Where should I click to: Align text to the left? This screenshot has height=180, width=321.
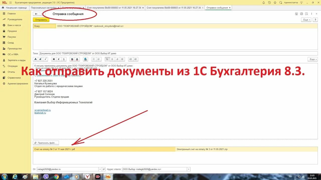107,59
